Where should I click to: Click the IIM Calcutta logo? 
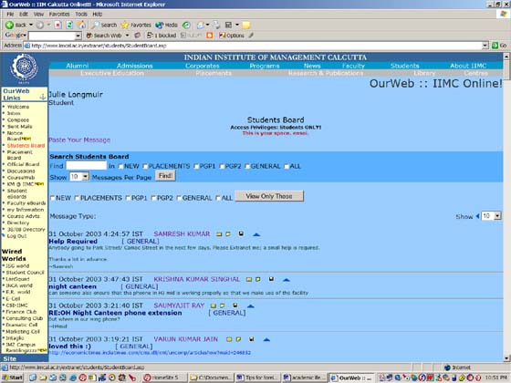click(24, 68)
